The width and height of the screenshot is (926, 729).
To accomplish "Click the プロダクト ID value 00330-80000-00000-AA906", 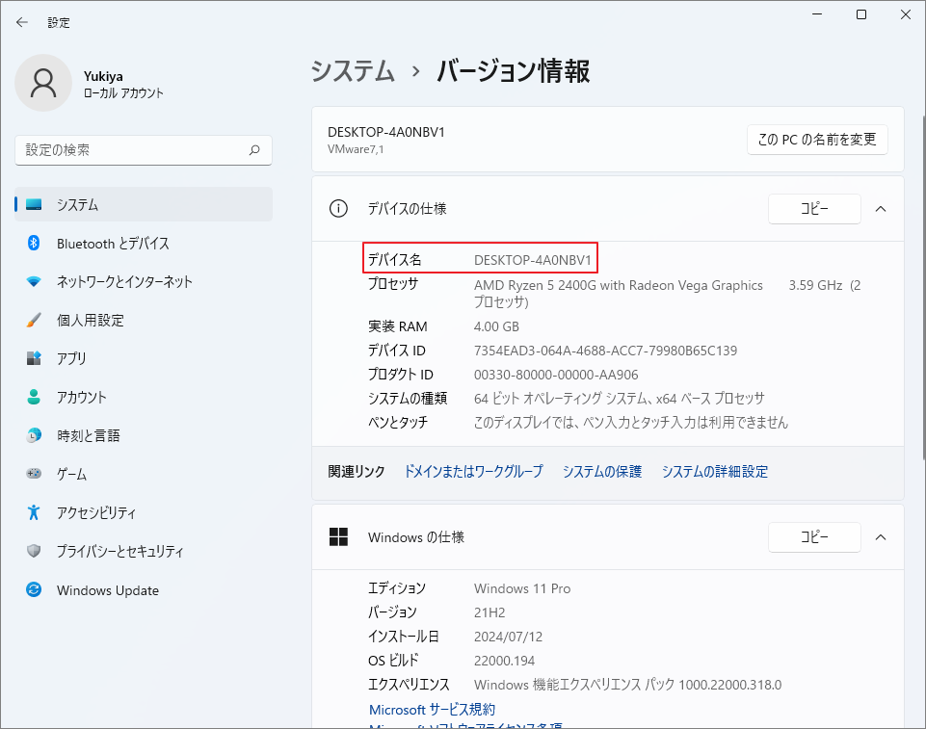I will pos(556,375).
